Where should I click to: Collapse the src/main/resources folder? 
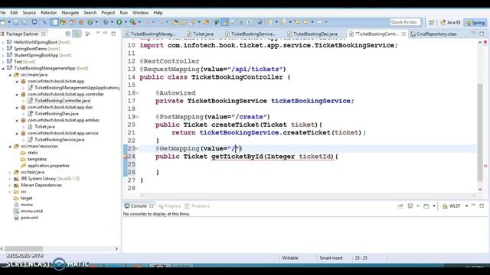[10, 146]
